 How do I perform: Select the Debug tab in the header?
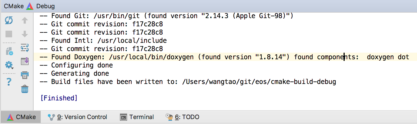(45, 6)
